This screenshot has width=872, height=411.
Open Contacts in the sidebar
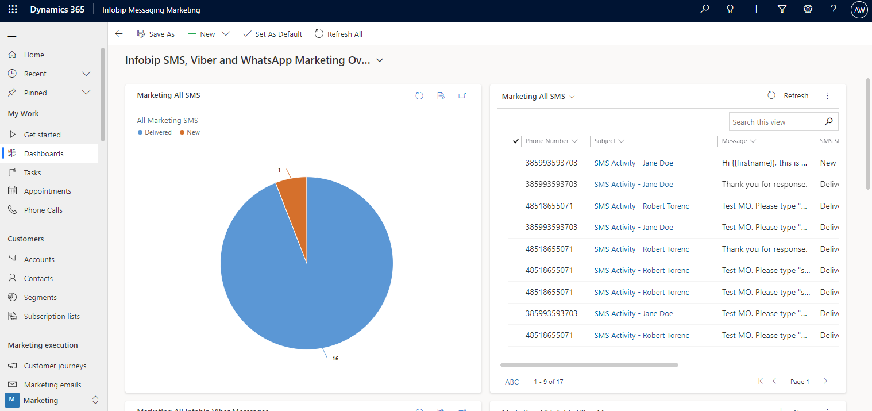point(38,278)
